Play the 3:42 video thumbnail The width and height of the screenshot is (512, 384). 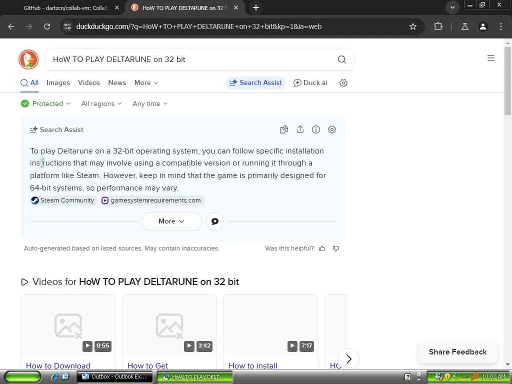(x=169, y=325)
